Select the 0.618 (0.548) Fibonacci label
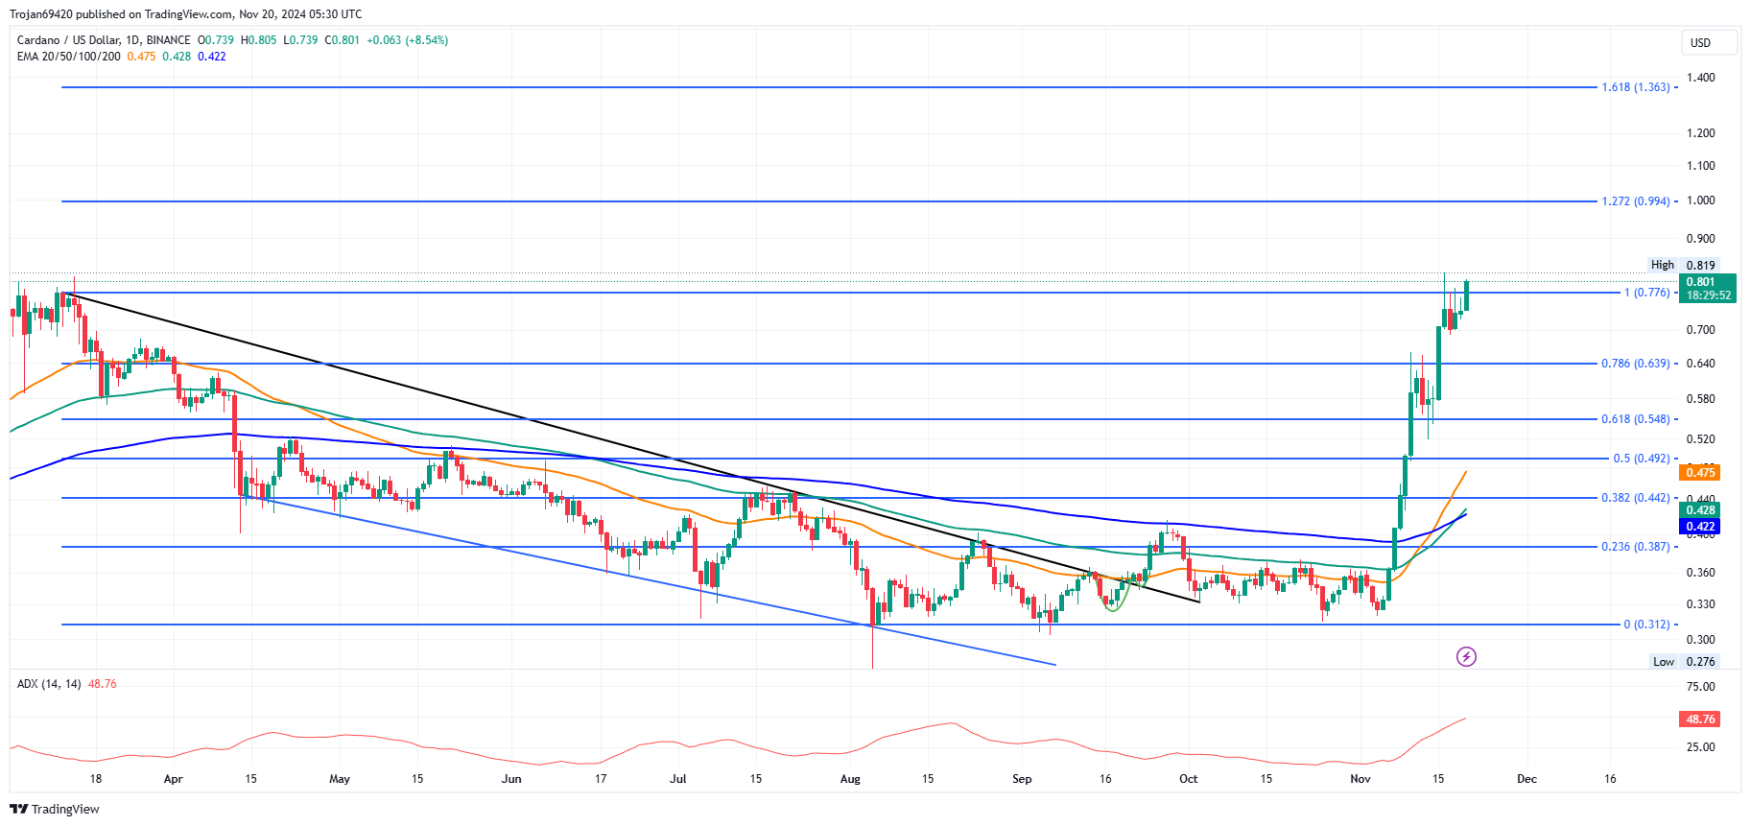 pyautogui.click(x=1635, y=419)
